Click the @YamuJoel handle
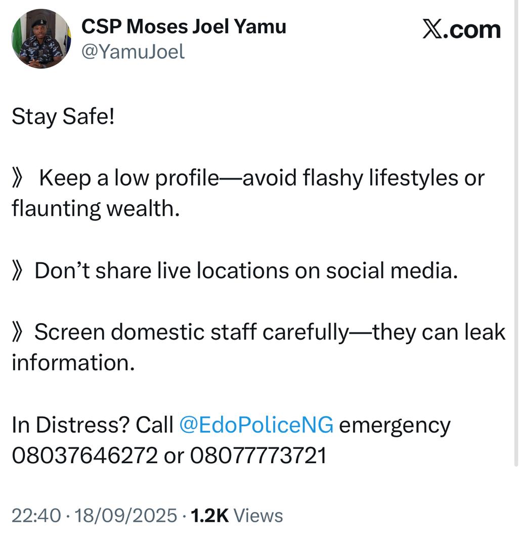The width and height of the screenshot is (522, 546). pos(133,52)
